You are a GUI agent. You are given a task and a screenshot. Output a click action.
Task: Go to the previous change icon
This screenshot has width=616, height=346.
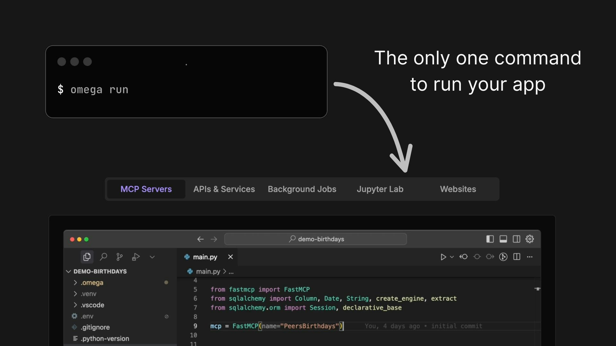tap(464, 257)
